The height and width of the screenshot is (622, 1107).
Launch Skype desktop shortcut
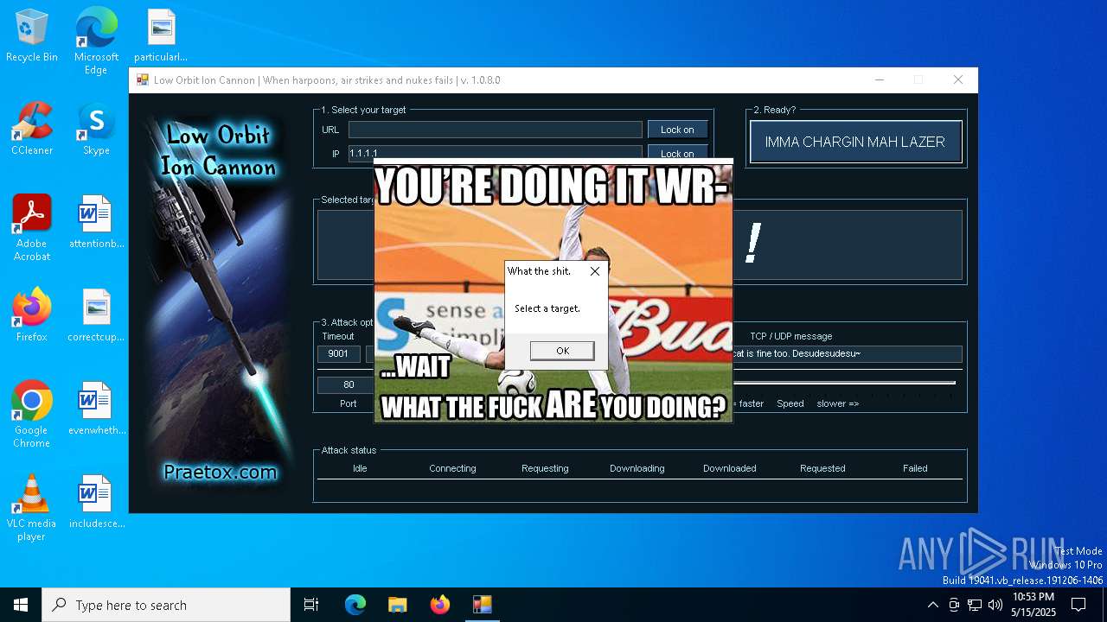pos(96,130)
